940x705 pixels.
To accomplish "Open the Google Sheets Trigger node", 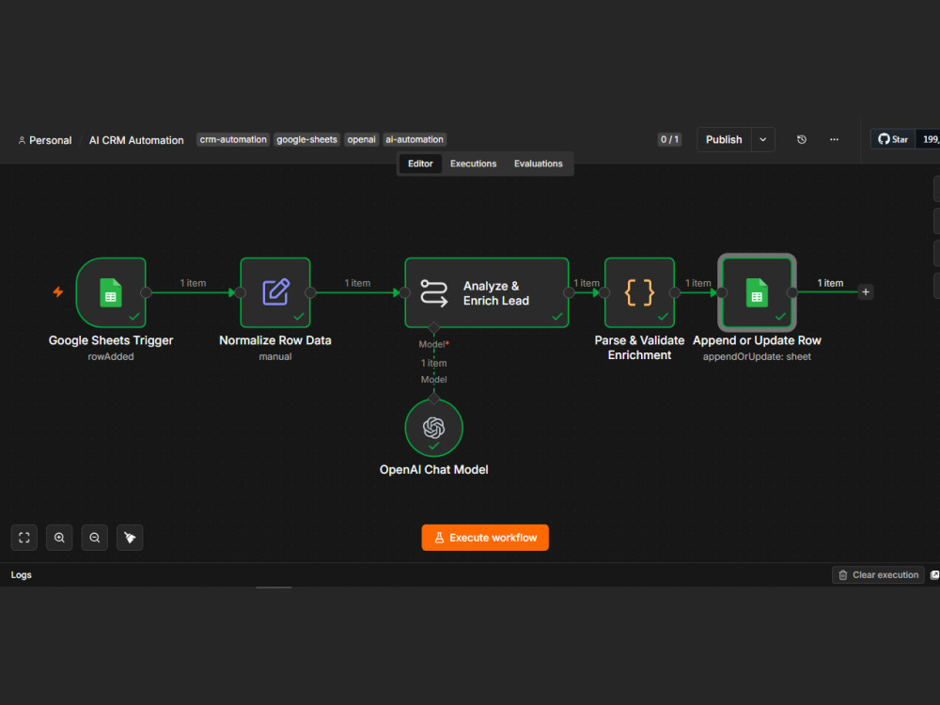I will coord(111,292).
